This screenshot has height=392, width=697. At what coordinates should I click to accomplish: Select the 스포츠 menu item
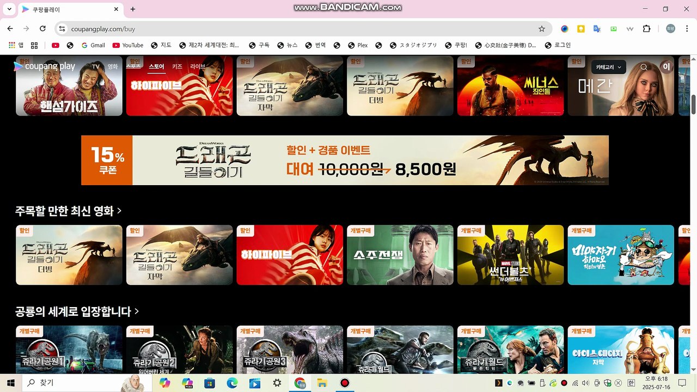pyautogui.click(x=134, y=66)
